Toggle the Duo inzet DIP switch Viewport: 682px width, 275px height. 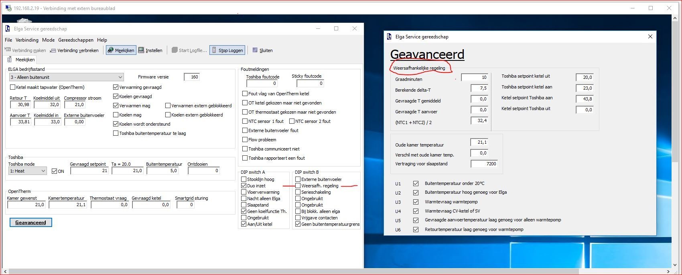244,186
